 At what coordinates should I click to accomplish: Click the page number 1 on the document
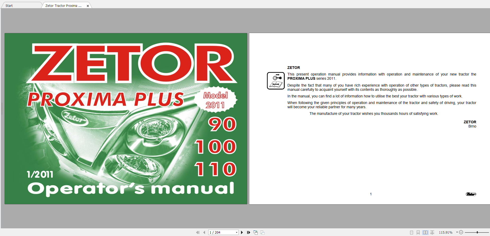[x=371, y=194]
